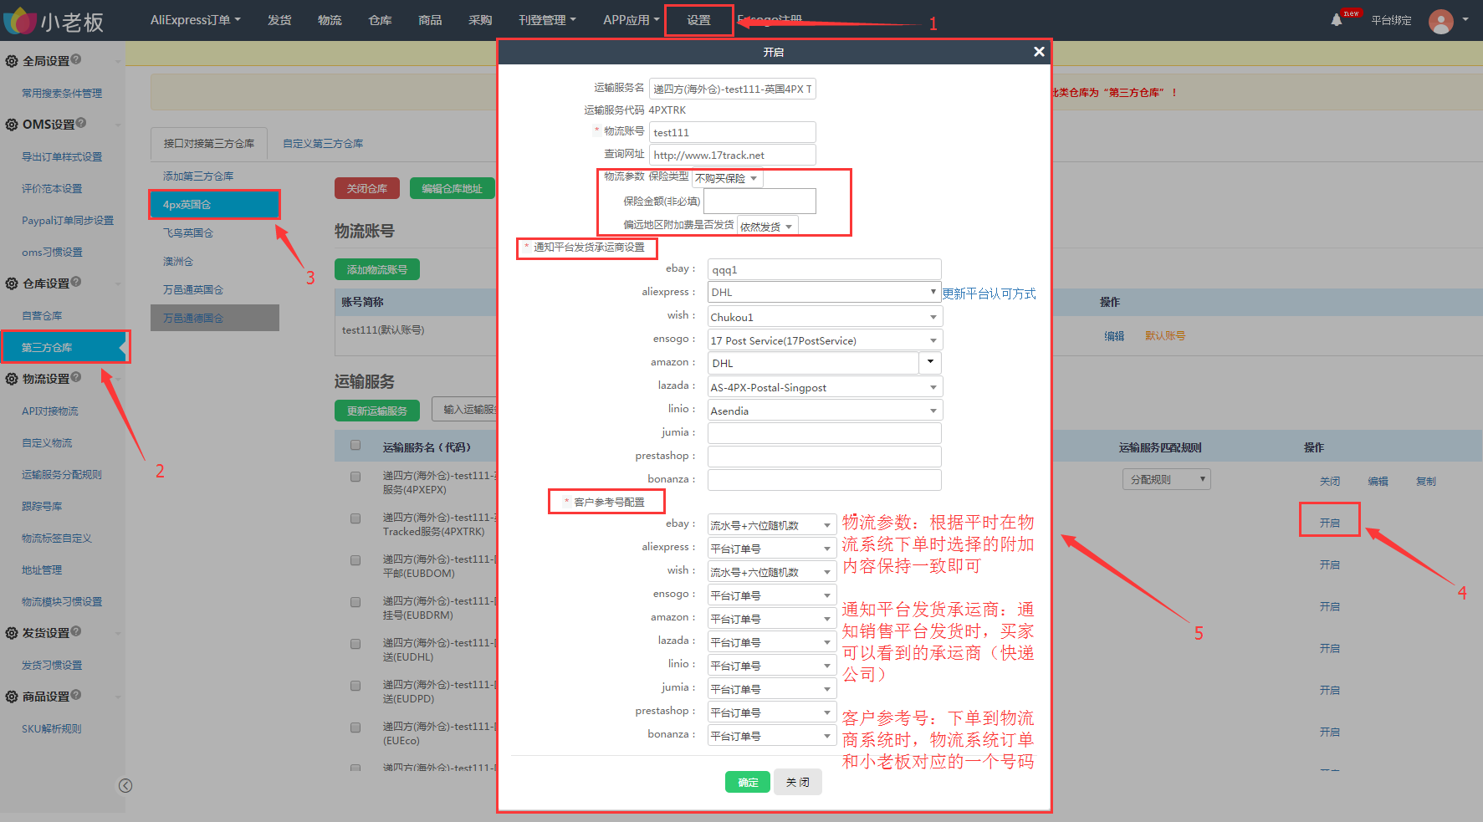Click 关闭仓库 red button
Viewport: 1483px width, 822px height.
(x=367, y=188)
